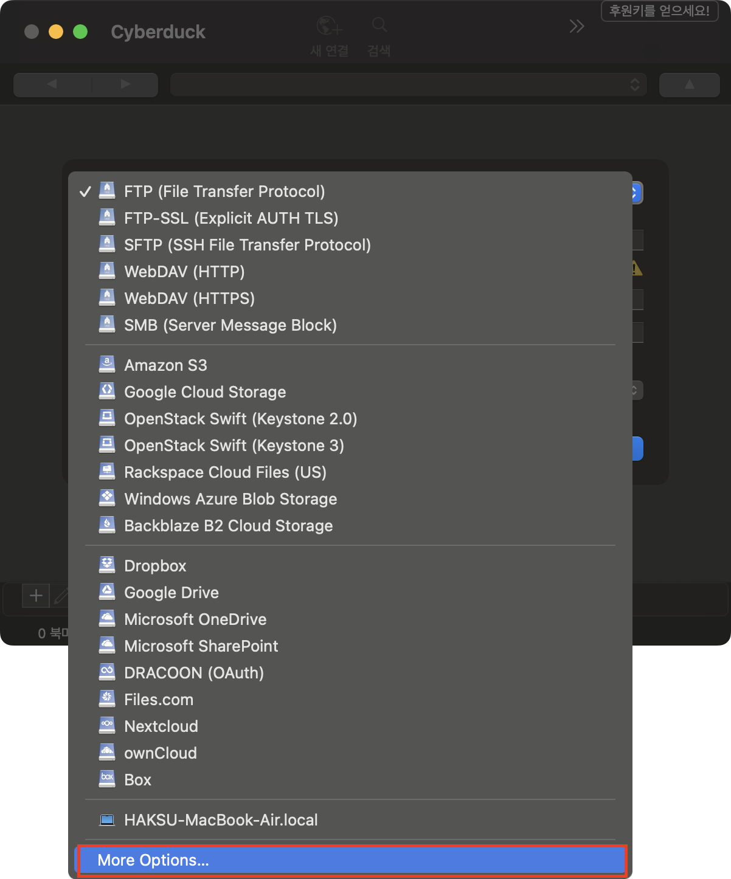Select WebDAV (HTTPS) protocol
The height and width of the screenshot is (879, 731).
[189, 298]
